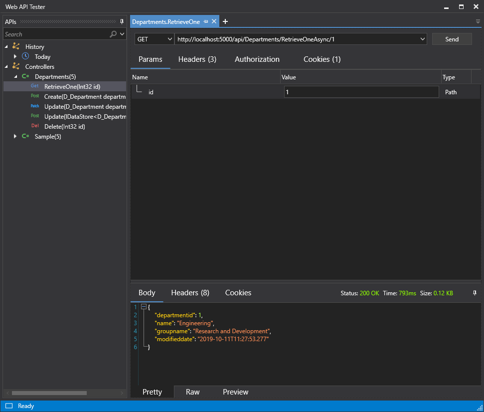The height and width of the screenshot is (412, 484).
Task: Expand the Sample(5) controller node
Action: [15, 136]
